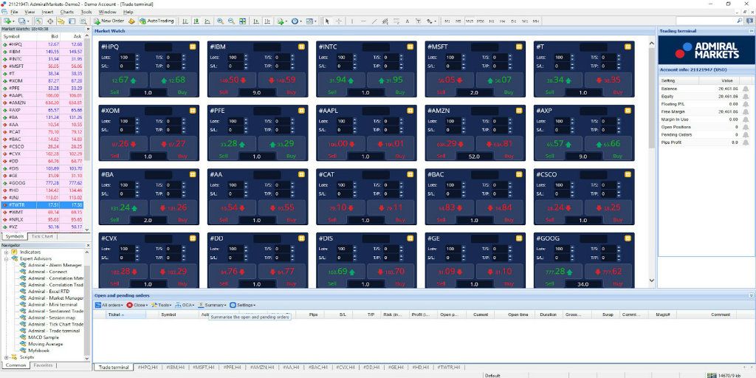Click the green Buy price on #INTC
Image resolution: width=756 pixels, height=378 pixels.
coord(391,80)
